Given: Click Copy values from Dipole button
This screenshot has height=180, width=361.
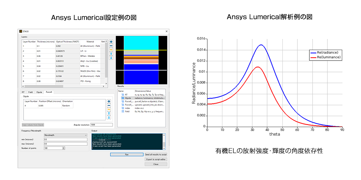Looking at the screenshot, I should pos(33,125).
